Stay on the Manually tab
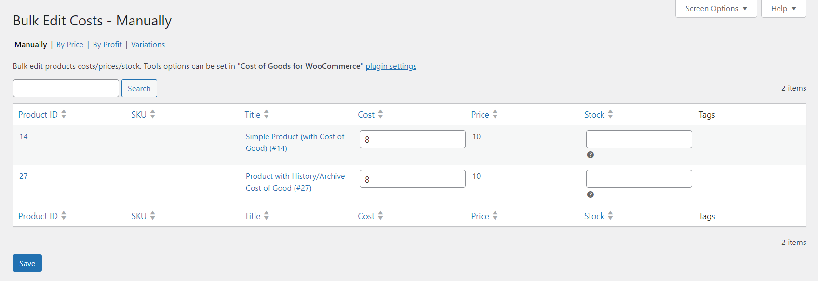 31,45
